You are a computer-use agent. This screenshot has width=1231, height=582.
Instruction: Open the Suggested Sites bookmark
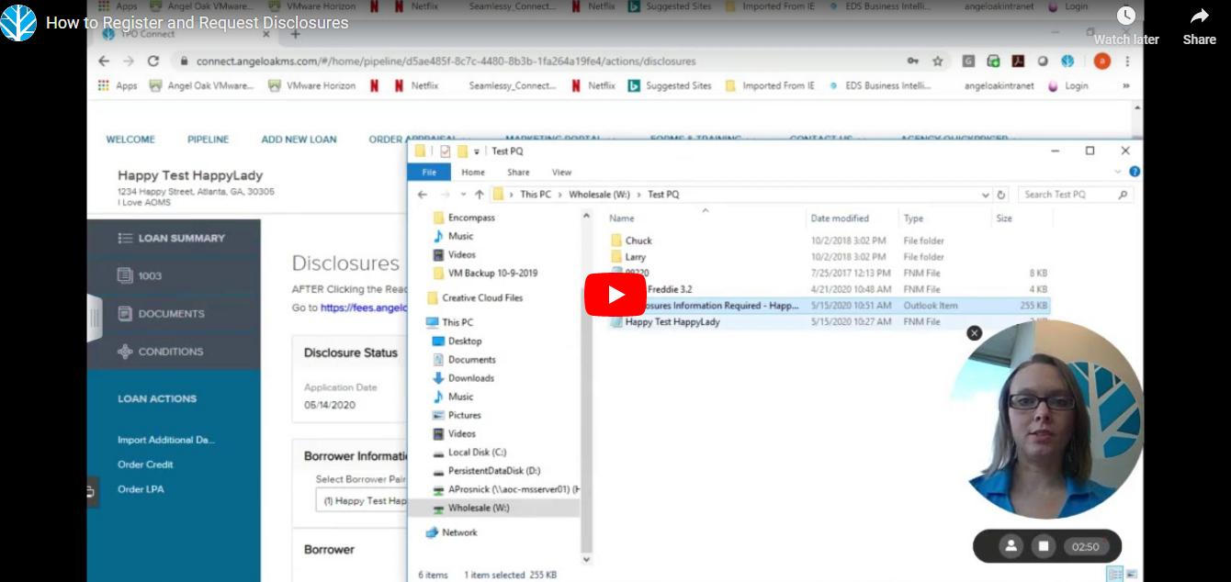(670, 85)
